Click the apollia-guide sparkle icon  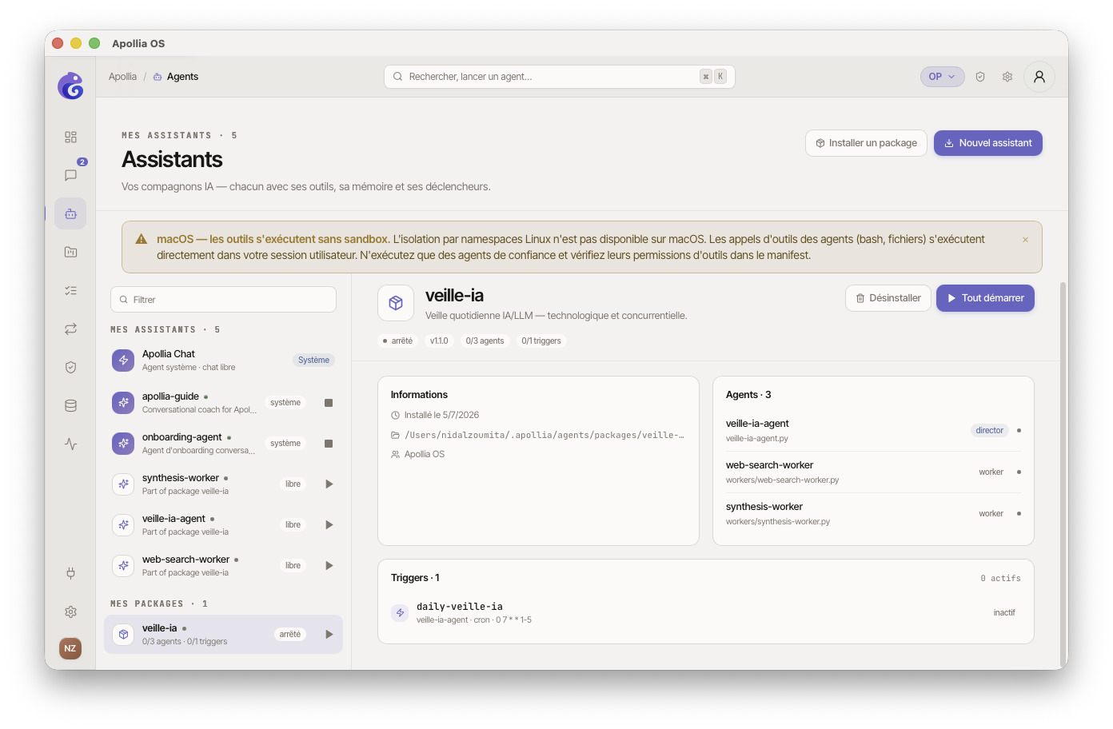pos(123,403)
